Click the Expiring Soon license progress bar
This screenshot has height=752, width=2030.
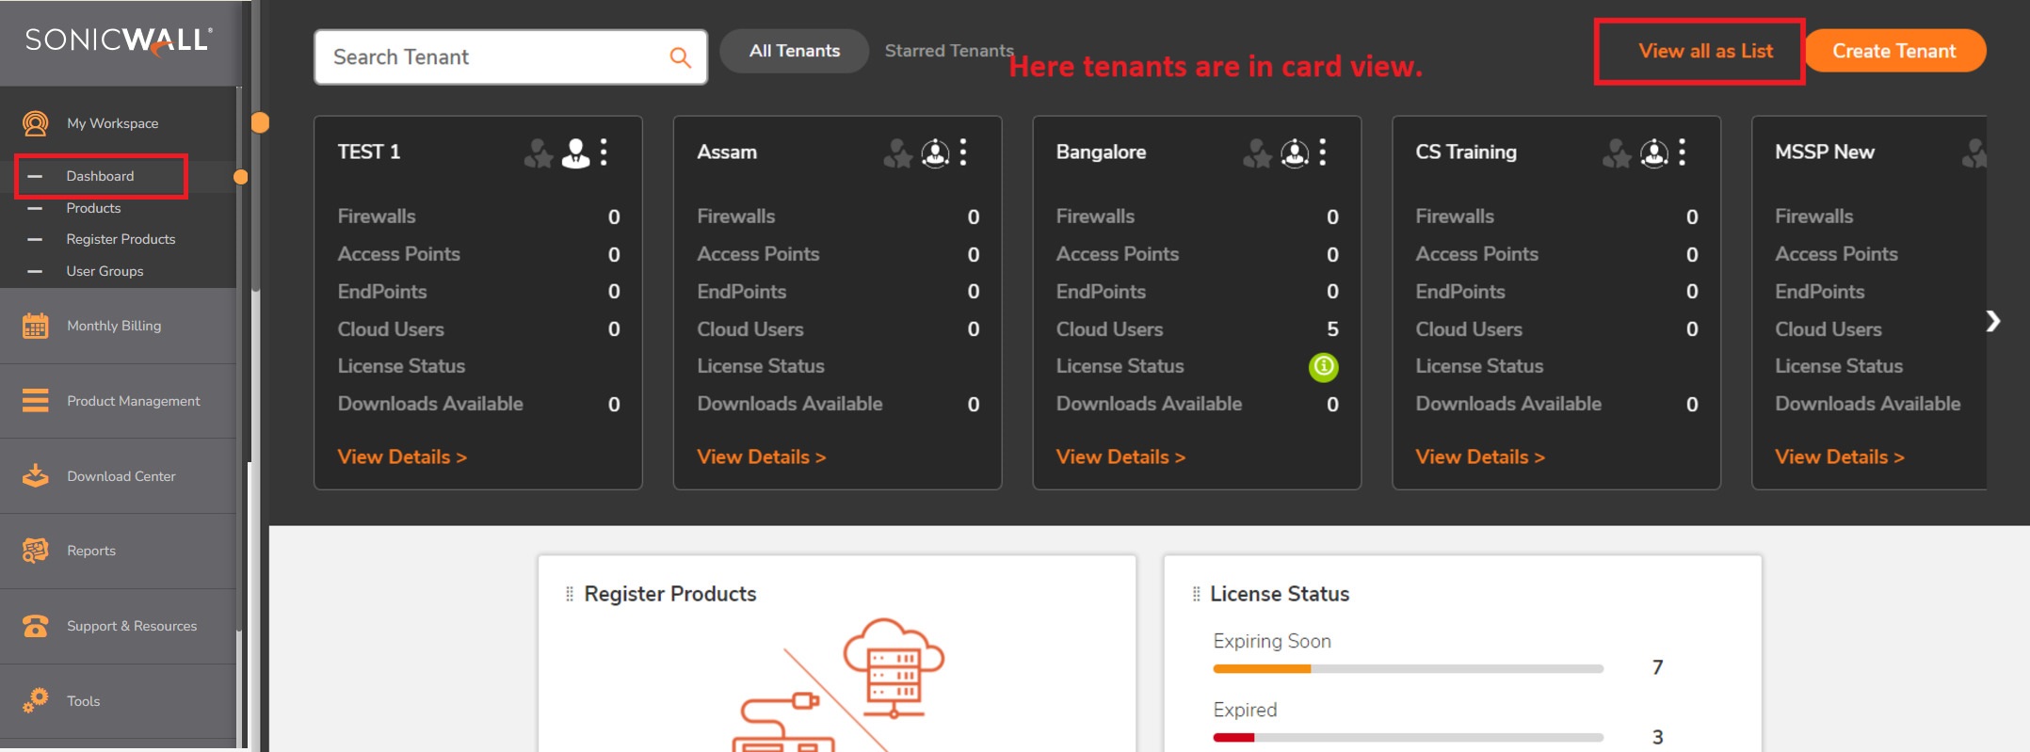pyautogui.click(x=1408, y=669)
